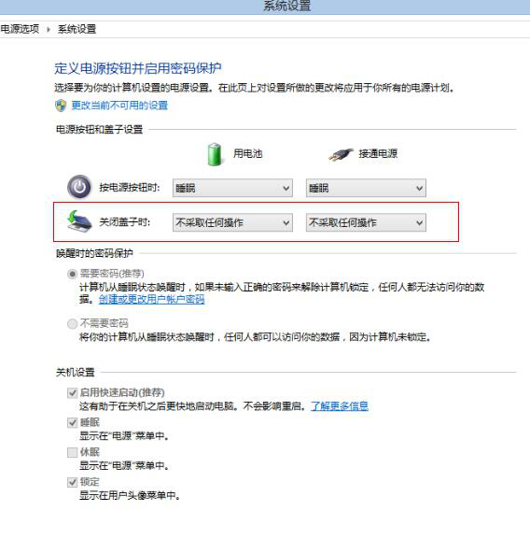530x539 pixels.
Task: Open the 创建或更改用户帐户密码 link
Action: (x=151, y=300)
